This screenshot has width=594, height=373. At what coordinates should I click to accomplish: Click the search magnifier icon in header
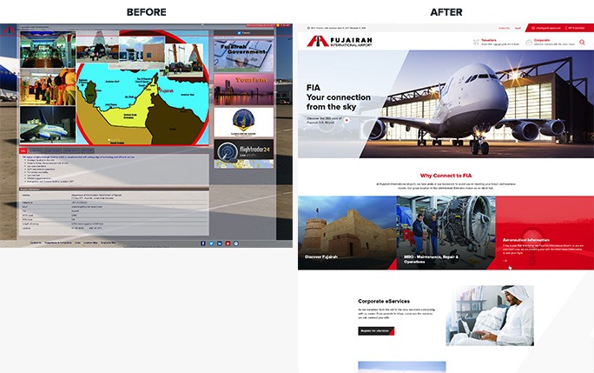click(582, 41)
